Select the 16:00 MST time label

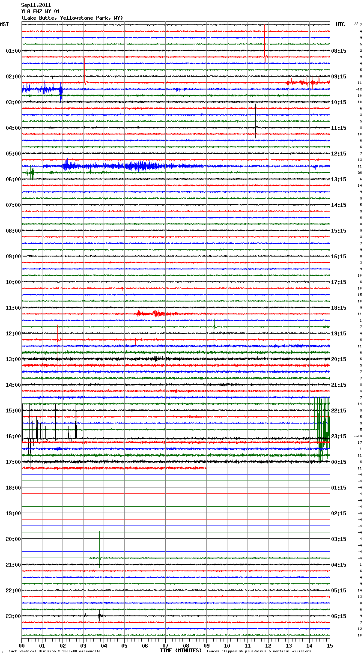tap(13, 436)
